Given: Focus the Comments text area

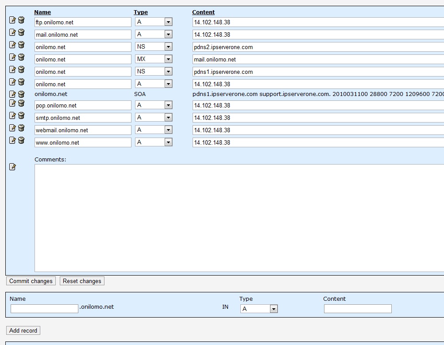Looking at the screenshot, I should tap(239, 218).
